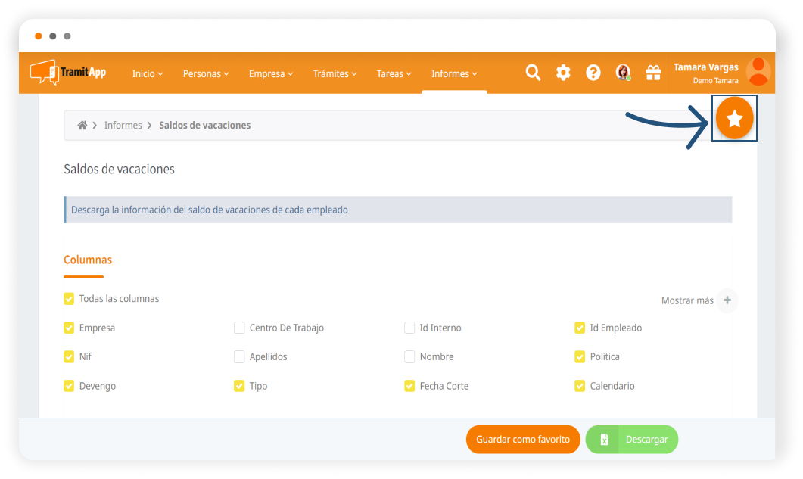The height and width of the screenshot is (479, 803).
Task: Click the search magnifier icon
Action: point(533,73)
